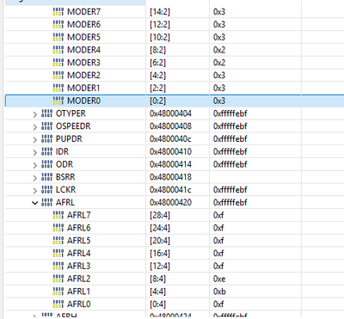This screenshot has width=344, height=319.
Task: Select the AFRL1 field name
Action: coord(78,291)
